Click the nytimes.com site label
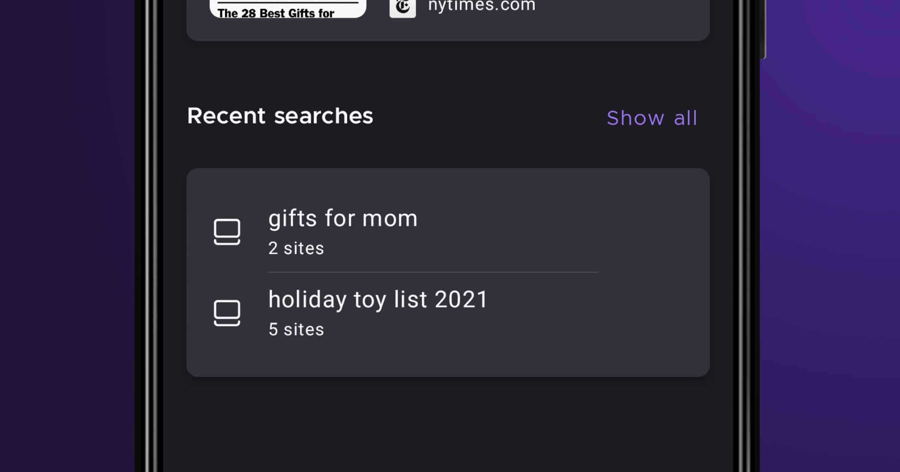The height and width of the screenshot is (472, 900). pos(482,6)
